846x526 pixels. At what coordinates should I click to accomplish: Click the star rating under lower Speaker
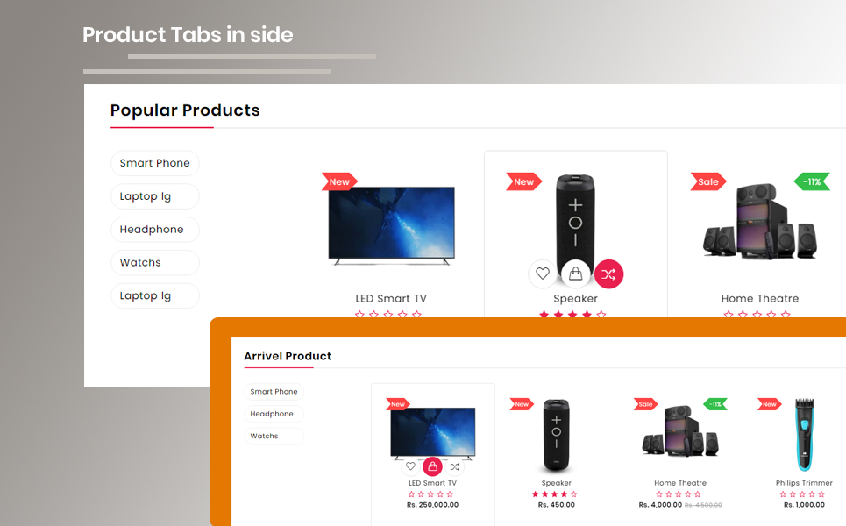click(x=555, y=494)
